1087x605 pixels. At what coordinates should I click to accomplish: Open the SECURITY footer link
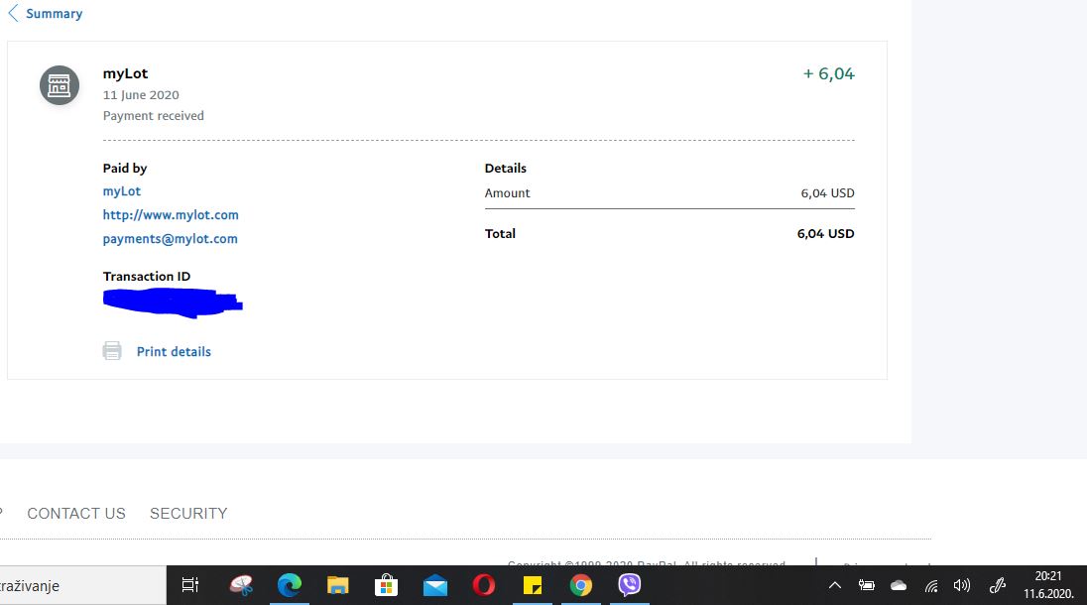pyautogui.click(x=188, y=514)
